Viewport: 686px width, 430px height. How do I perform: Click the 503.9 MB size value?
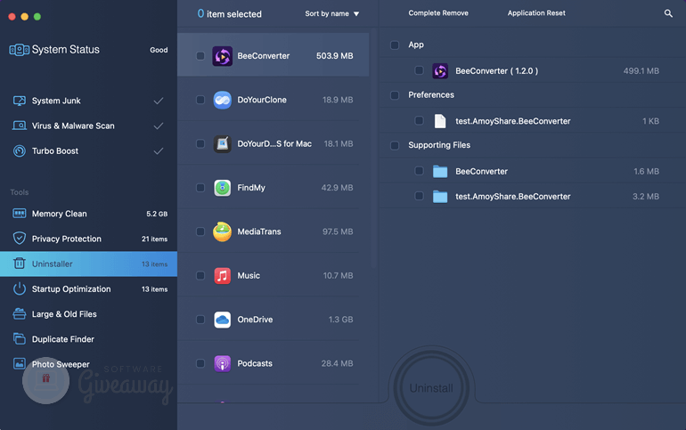(335, 56)
